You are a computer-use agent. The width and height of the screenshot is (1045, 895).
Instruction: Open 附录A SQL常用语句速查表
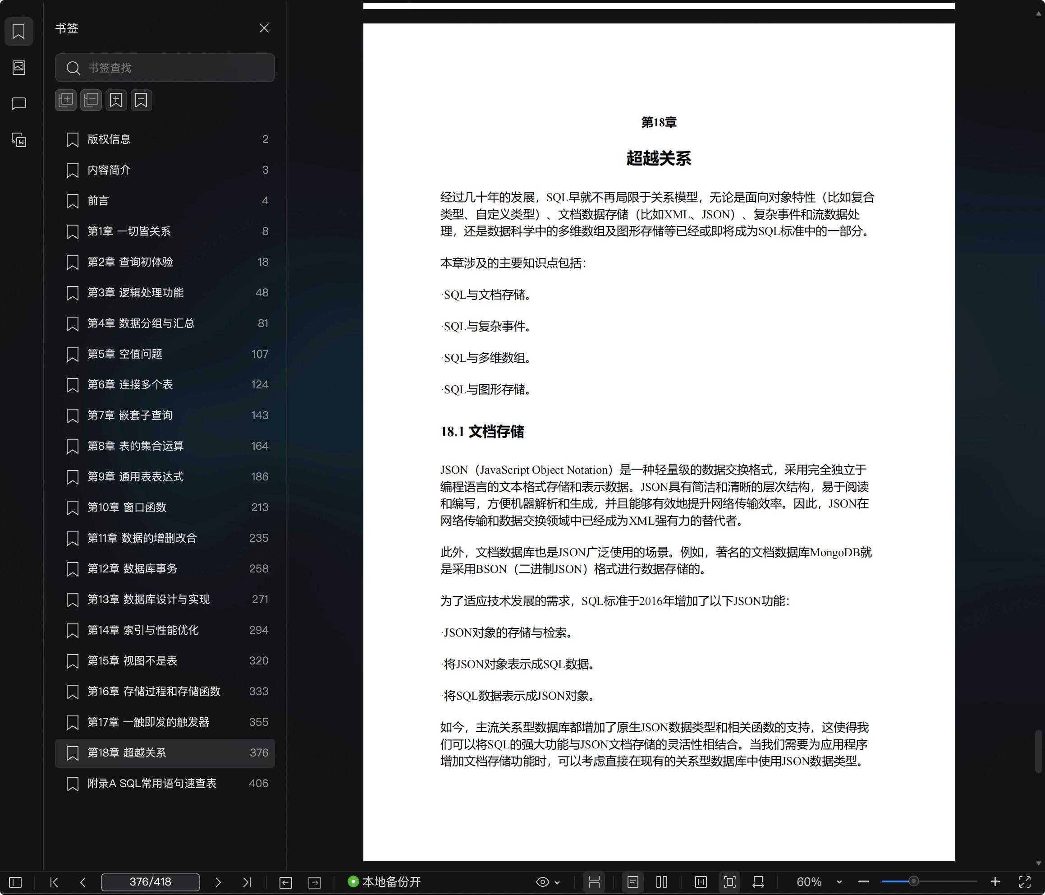[165, 784]
